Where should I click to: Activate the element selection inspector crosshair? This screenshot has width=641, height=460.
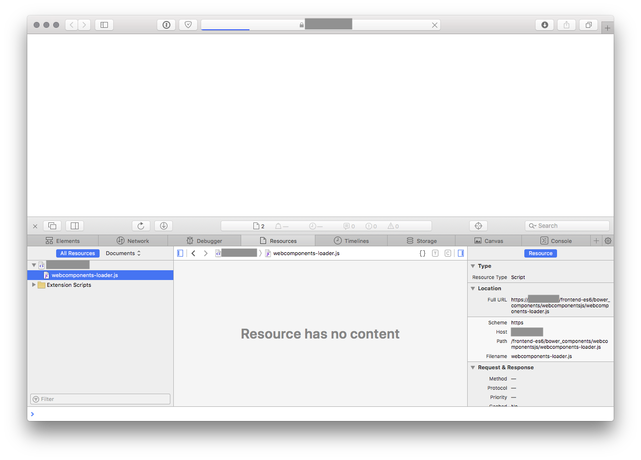478,225
